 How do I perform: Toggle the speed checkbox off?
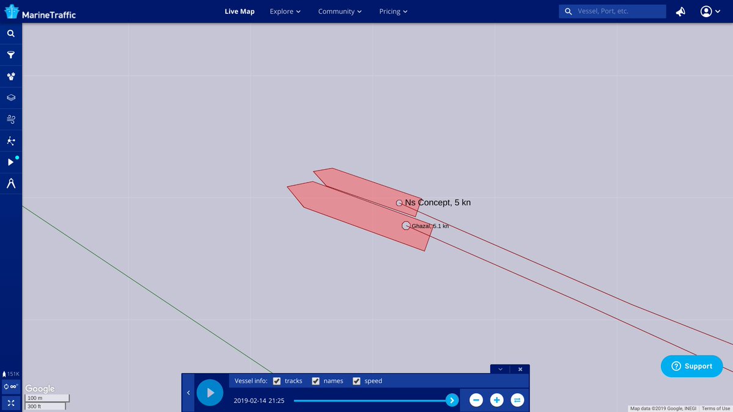point(357,381)
